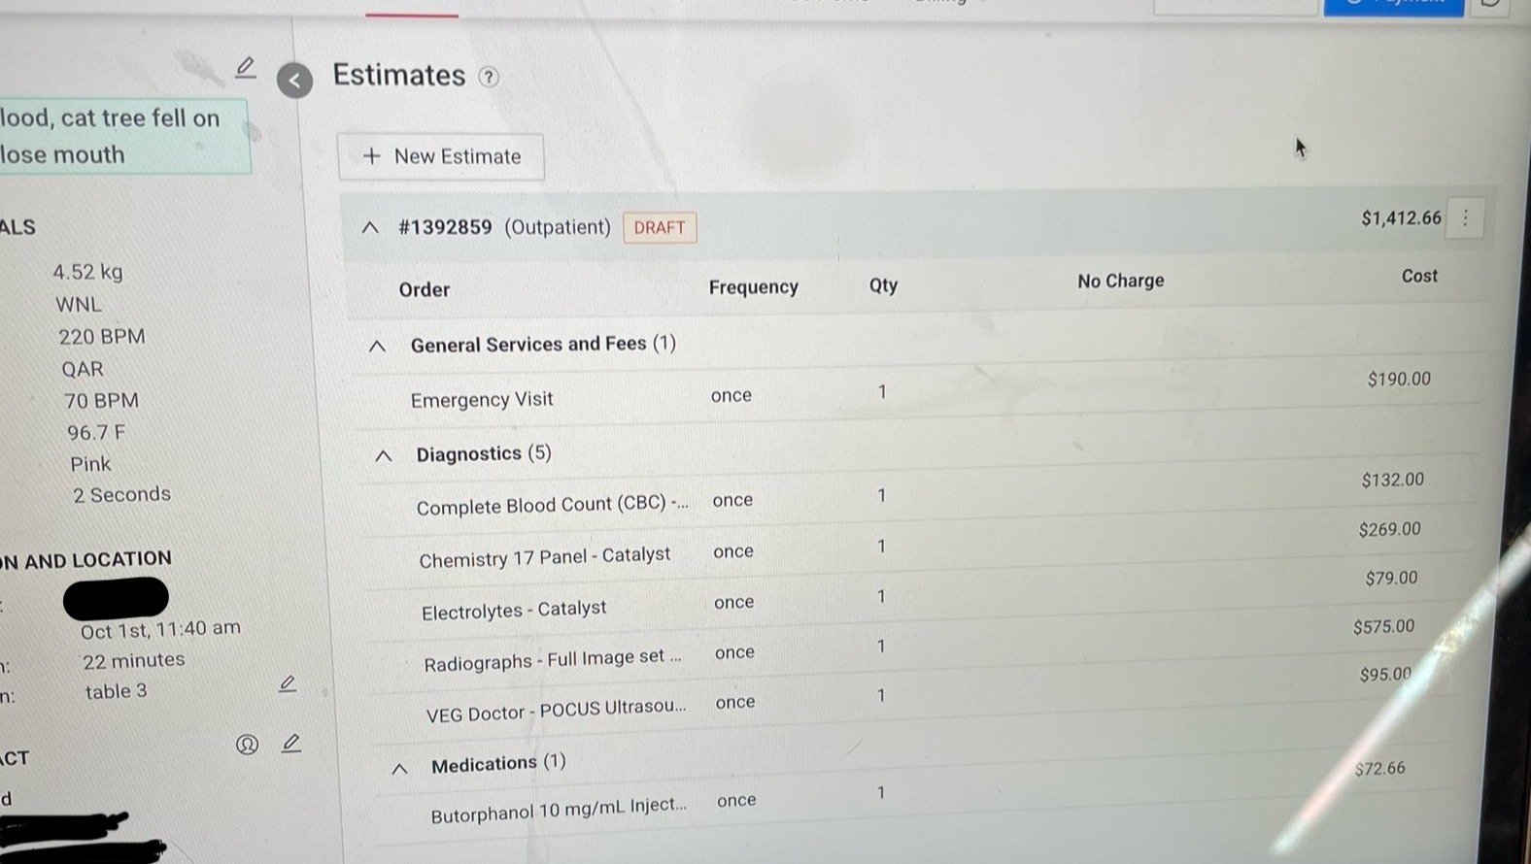1531x864 pixels.
Task: Click the Radiographs - Full Image set order
Action: 552,660
